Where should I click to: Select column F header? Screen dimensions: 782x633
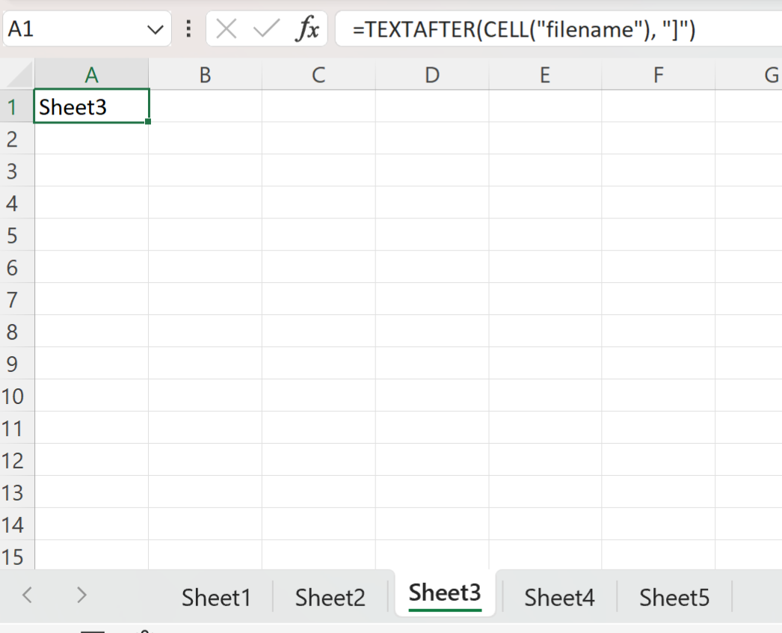pyautogui.click(x=658, y=74)
